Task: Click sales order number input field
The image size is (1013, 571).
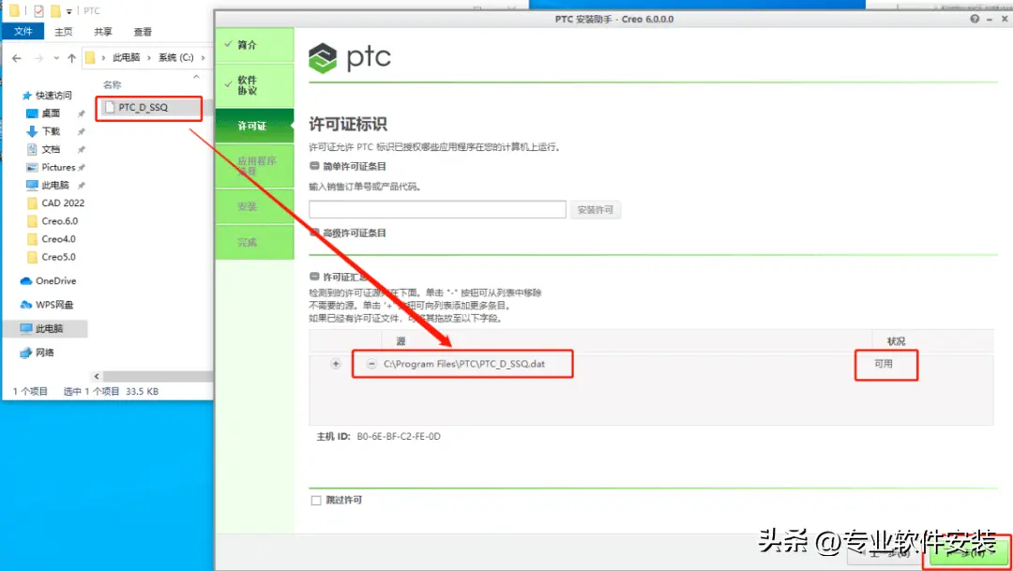Action: [x=437, y=209]
